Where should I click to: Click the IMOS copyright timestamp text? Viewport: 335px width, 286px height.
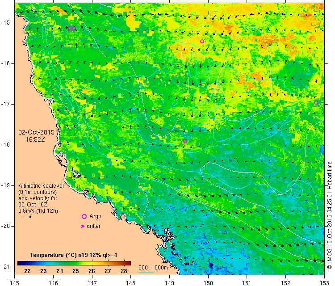(330, 215)
